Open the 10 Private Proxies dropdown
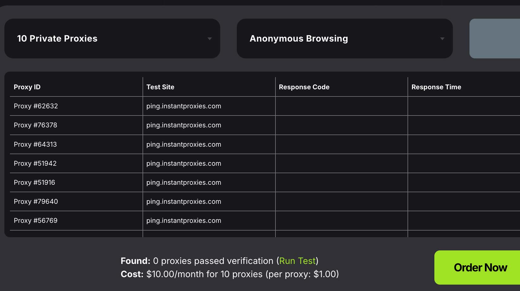 pos(112,39)
